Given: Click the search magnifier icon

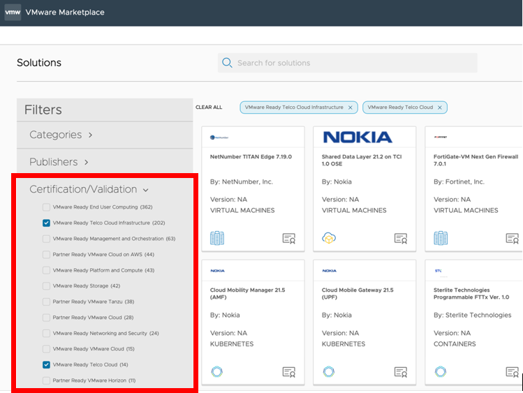Looking at the screenshot, I should pos(227,63).
